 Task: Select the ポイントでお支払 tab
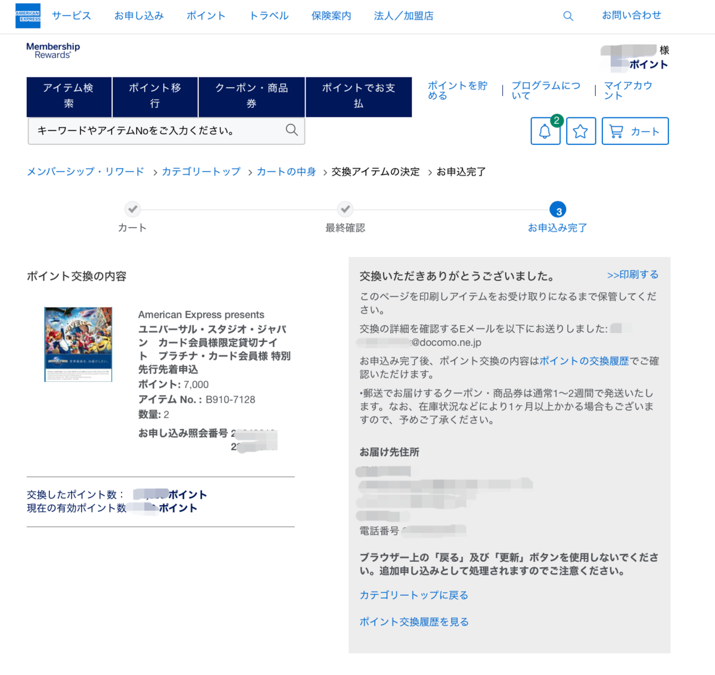(359, 97)
